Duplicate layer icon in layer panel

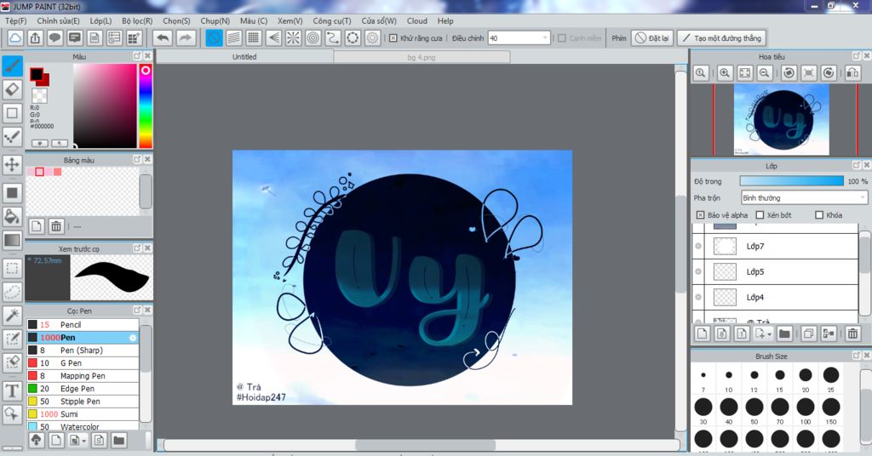[x=809, y=333]
